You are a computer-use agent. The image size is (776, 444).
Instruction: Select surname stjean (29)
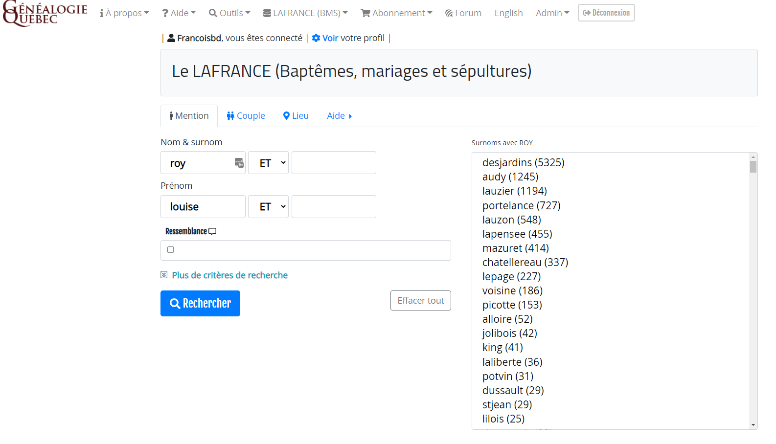click(507, 404)
